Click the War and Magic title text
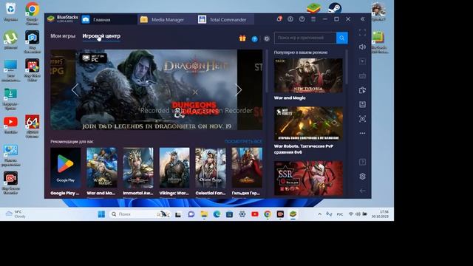 (290, 98)
